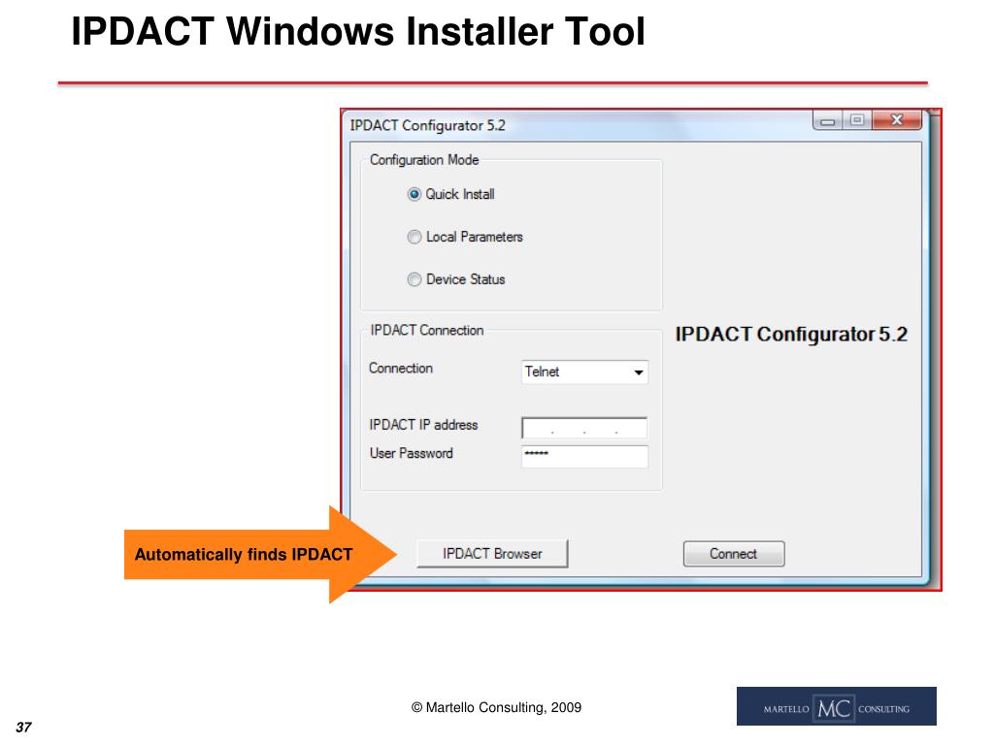Click the IPDACT Configurator 5.2 title bar text

point(428,125)
